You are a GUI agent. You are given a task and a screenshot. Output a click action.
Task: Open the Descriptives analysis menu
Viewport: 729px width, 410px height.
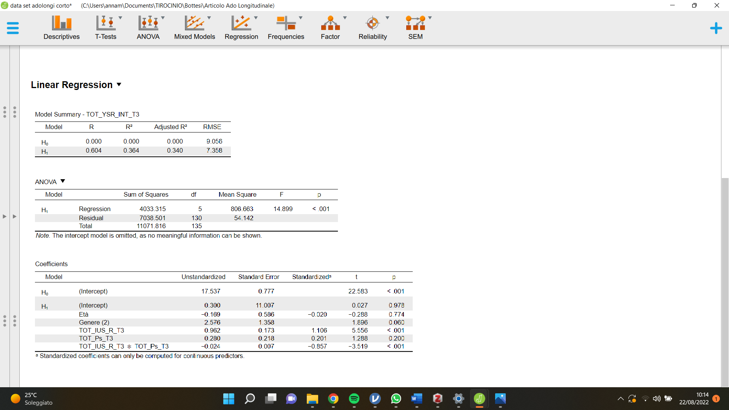tap(62, 28)
